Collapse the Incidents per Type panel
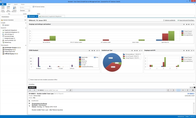This screenshot has width=196, height=118. coord(142,51)
